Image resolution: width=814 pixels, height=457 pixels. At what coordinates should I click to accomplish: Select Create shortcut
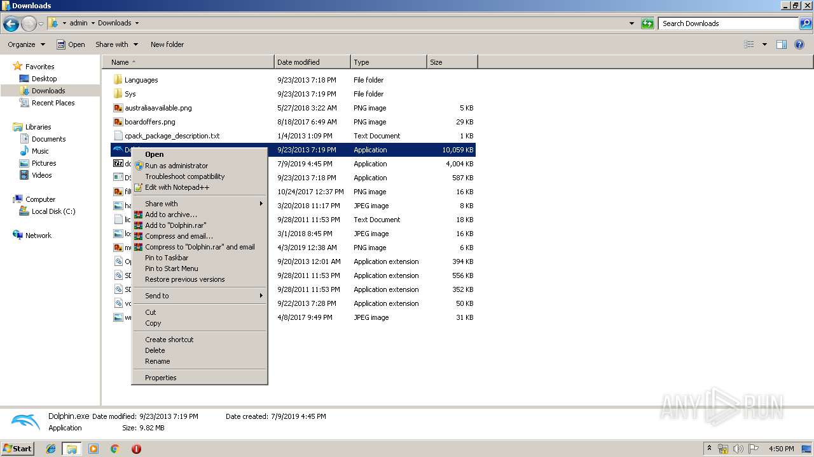point(199,340)
